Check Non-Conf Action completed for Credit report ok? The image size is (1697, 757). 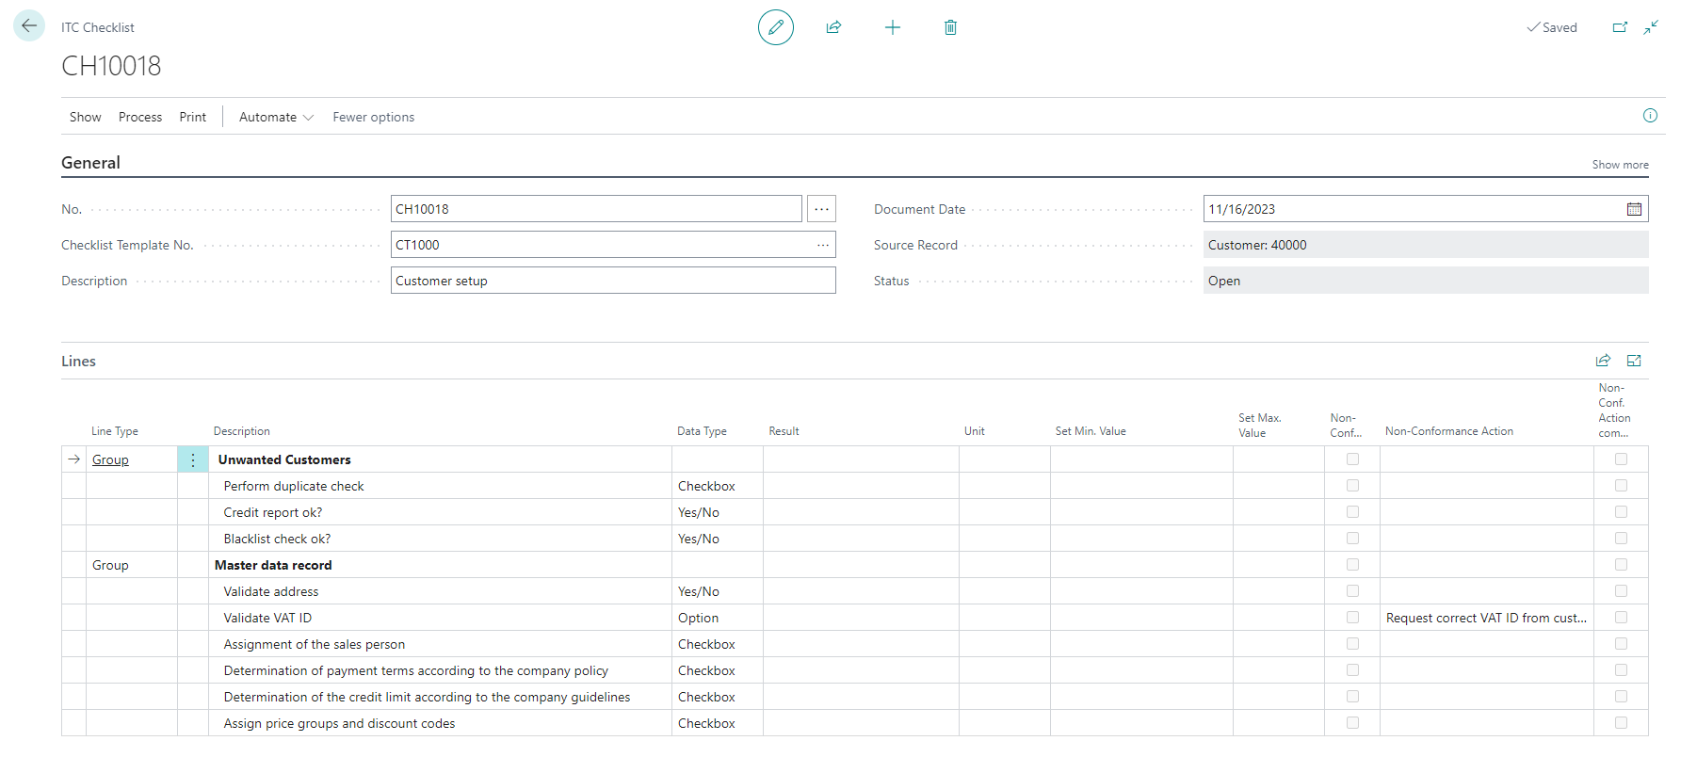pyautogui.click(x=1621, y=512)
